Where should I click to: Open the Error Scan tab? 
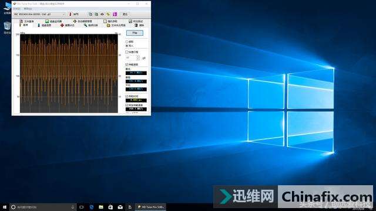[90, 25]
